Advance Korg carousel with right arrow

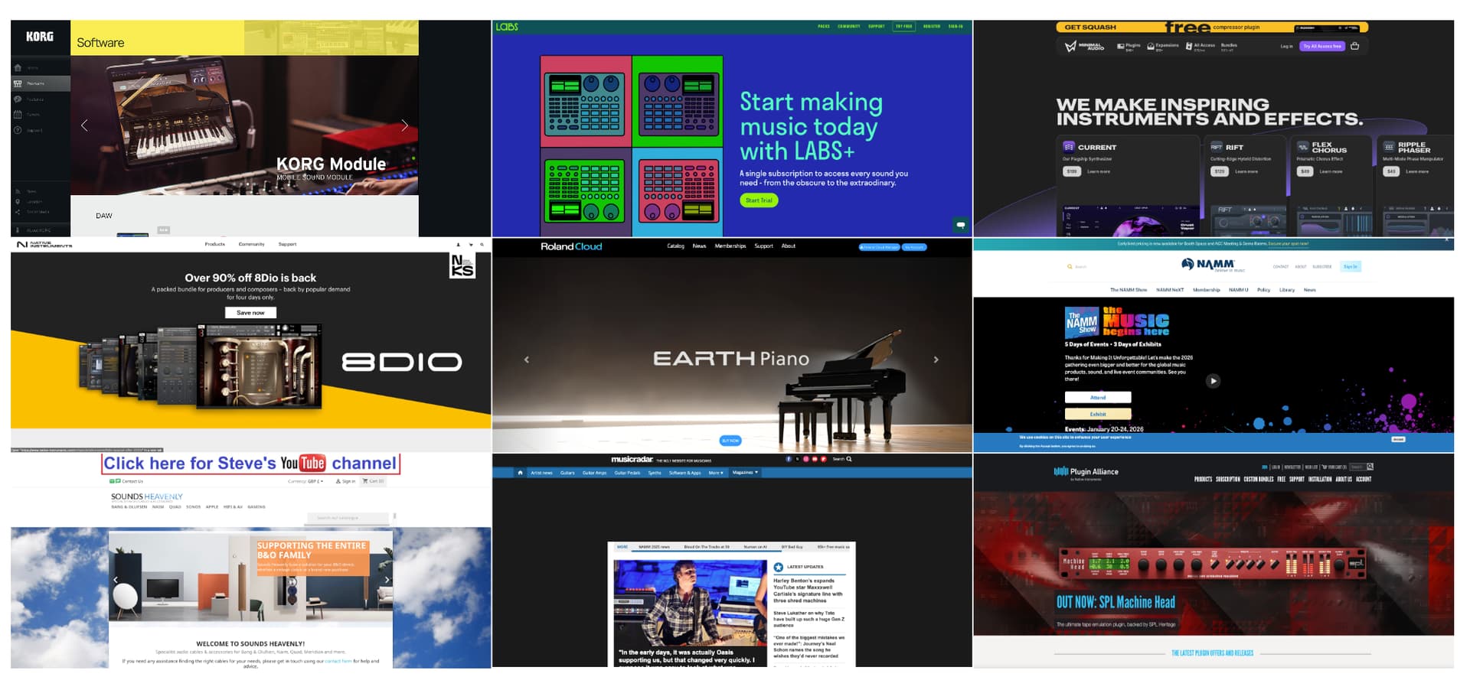point(404,125)
